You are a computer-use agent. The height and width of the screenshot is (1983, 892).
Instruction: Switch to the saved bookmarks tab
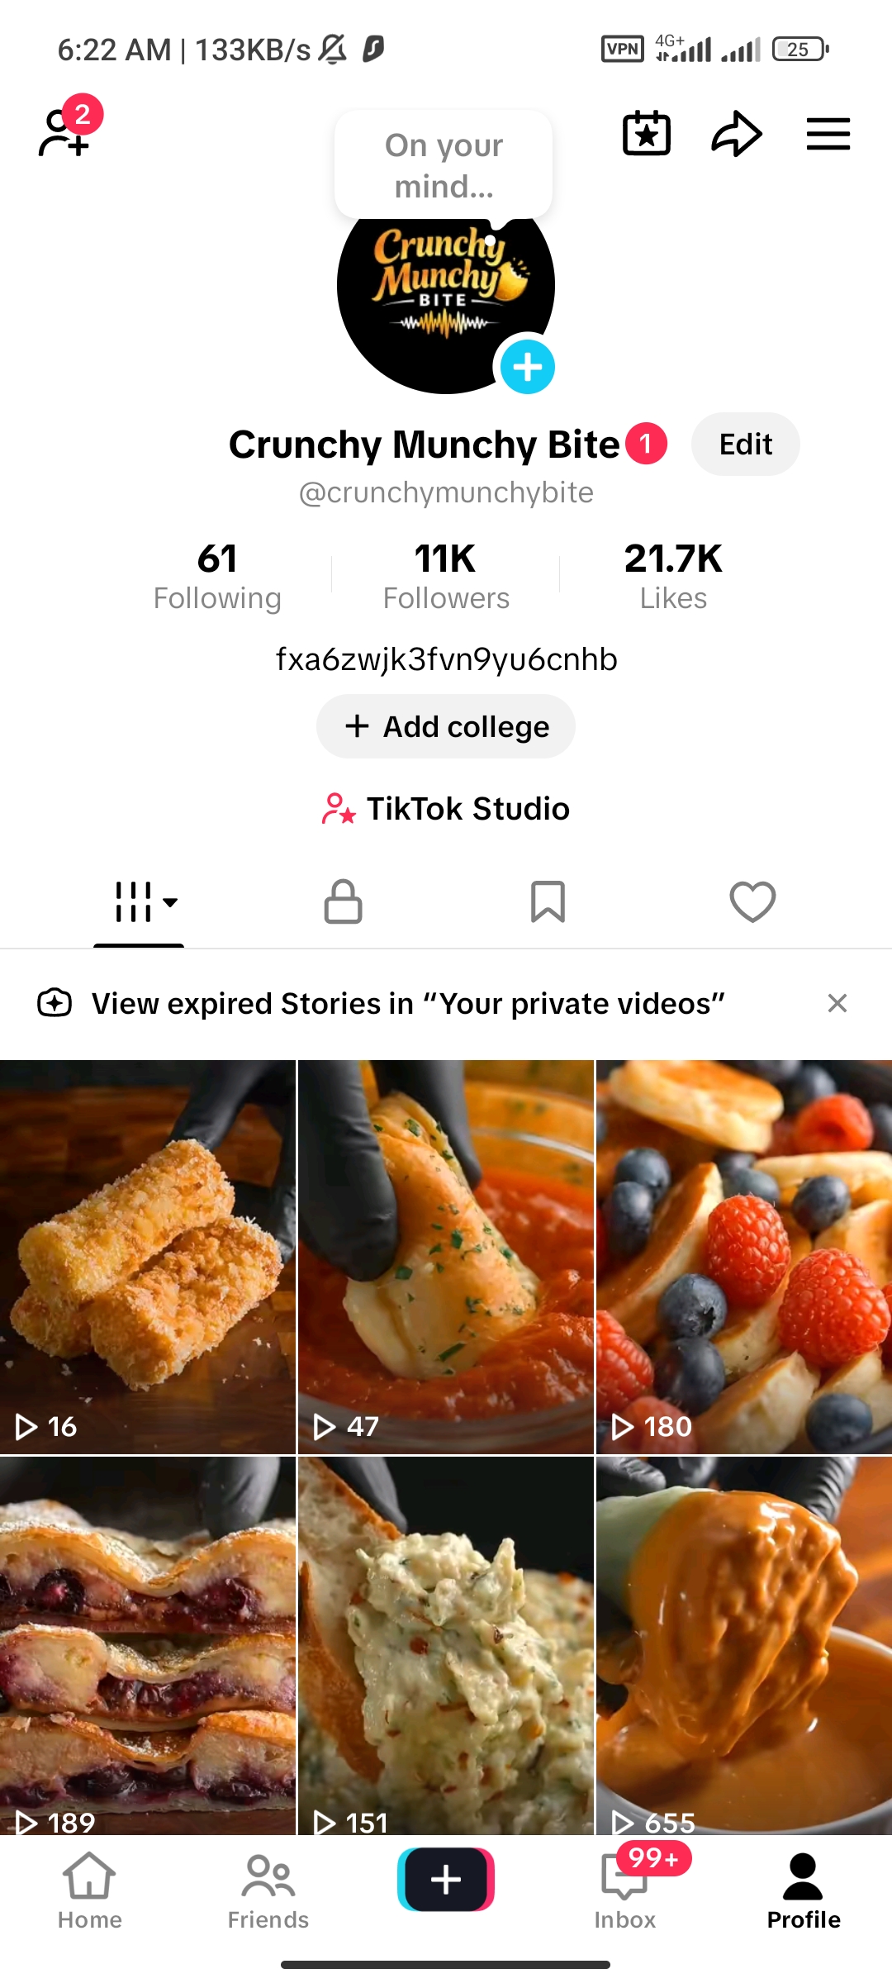click(x=548, y=901)
